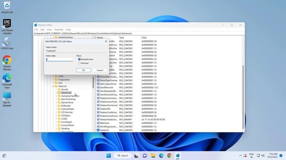Expand the BitBucket key node
Image resolution: width=286 pixels, height=160 pixels.
[x=56, y=106]
